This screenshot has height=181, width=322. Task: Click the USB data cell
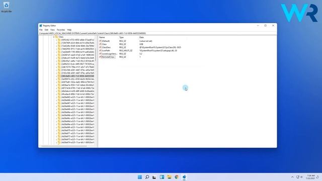pyautogui.click(x=141, y=44)
